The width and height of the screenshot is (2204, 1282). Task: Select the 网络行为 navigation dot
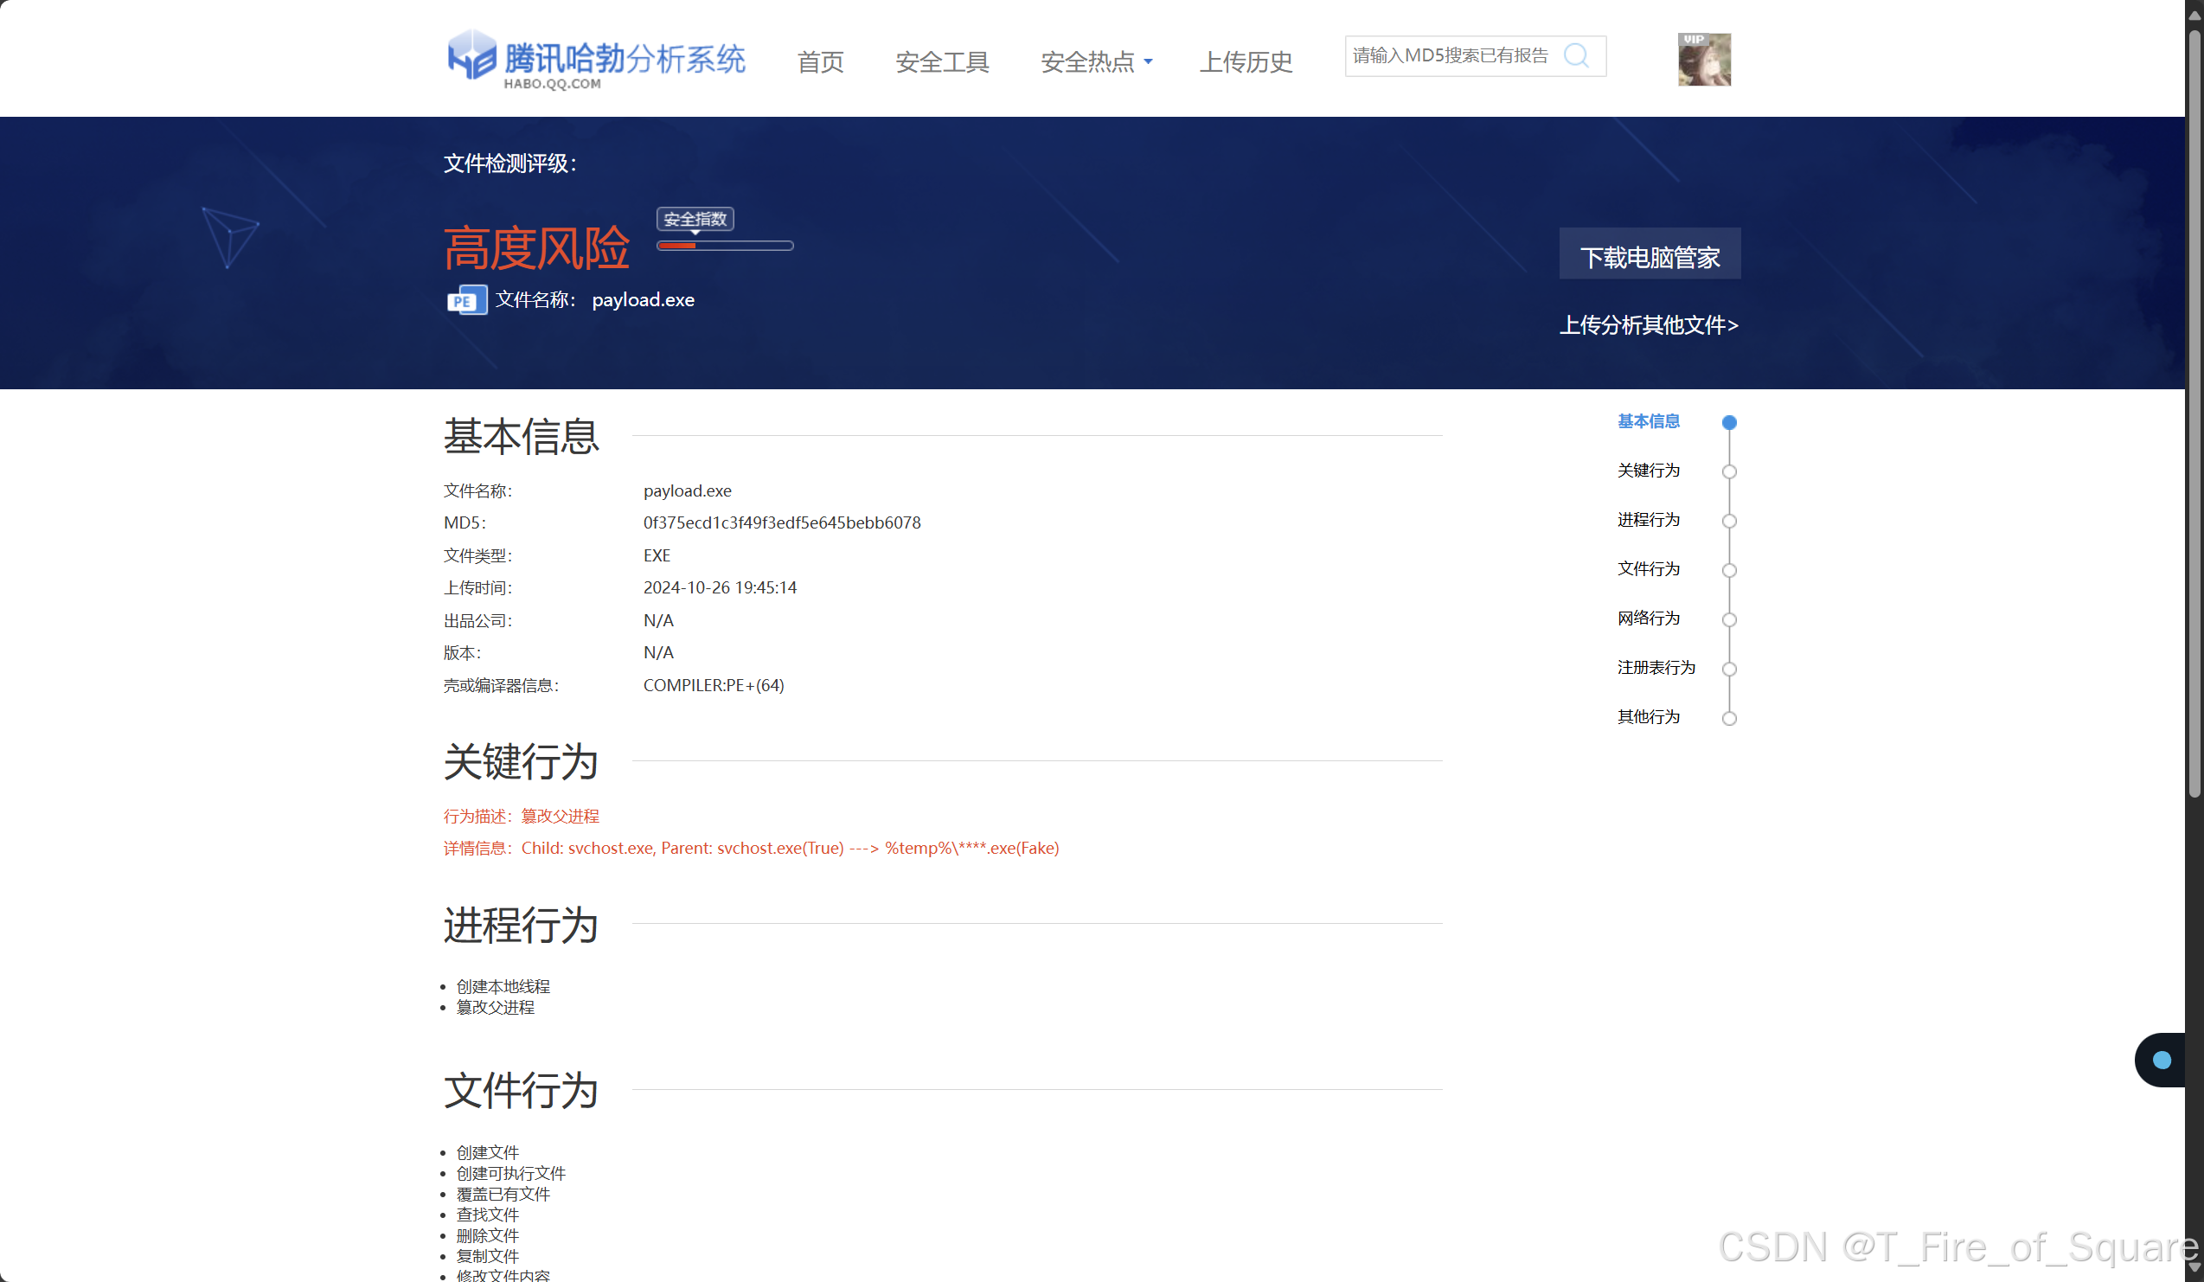click(x=1728, y=619)
